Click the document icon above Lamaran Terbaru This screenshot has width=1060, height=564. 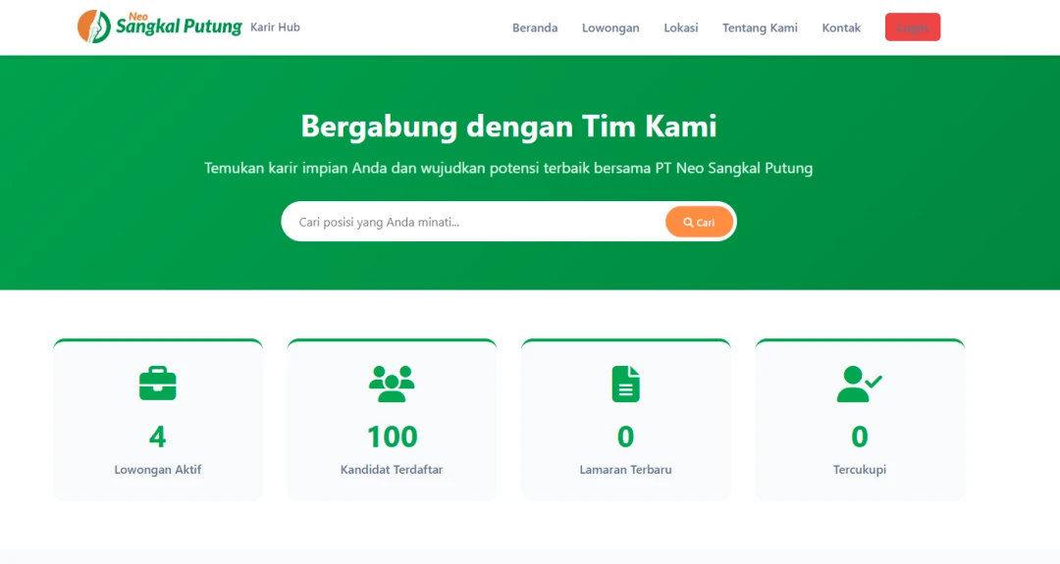(625, 384)
